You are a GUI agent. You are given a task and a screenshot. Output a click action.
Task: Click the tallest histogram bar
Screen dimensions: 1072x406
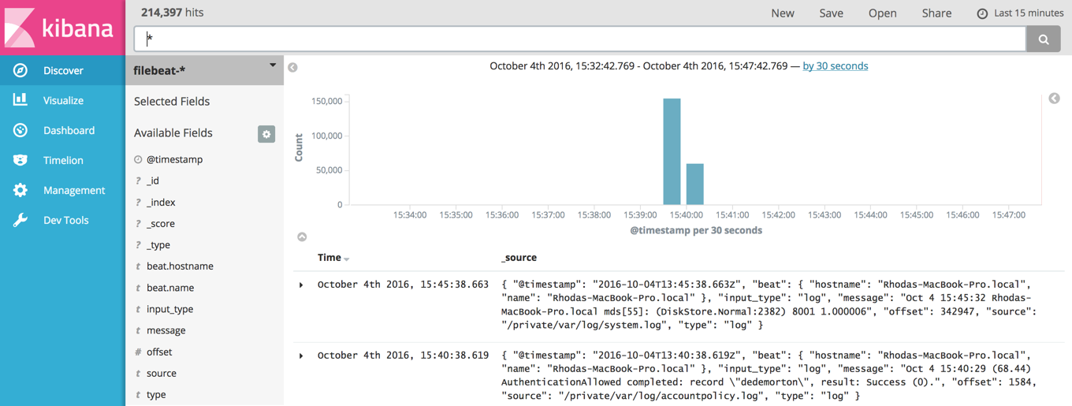672,151
